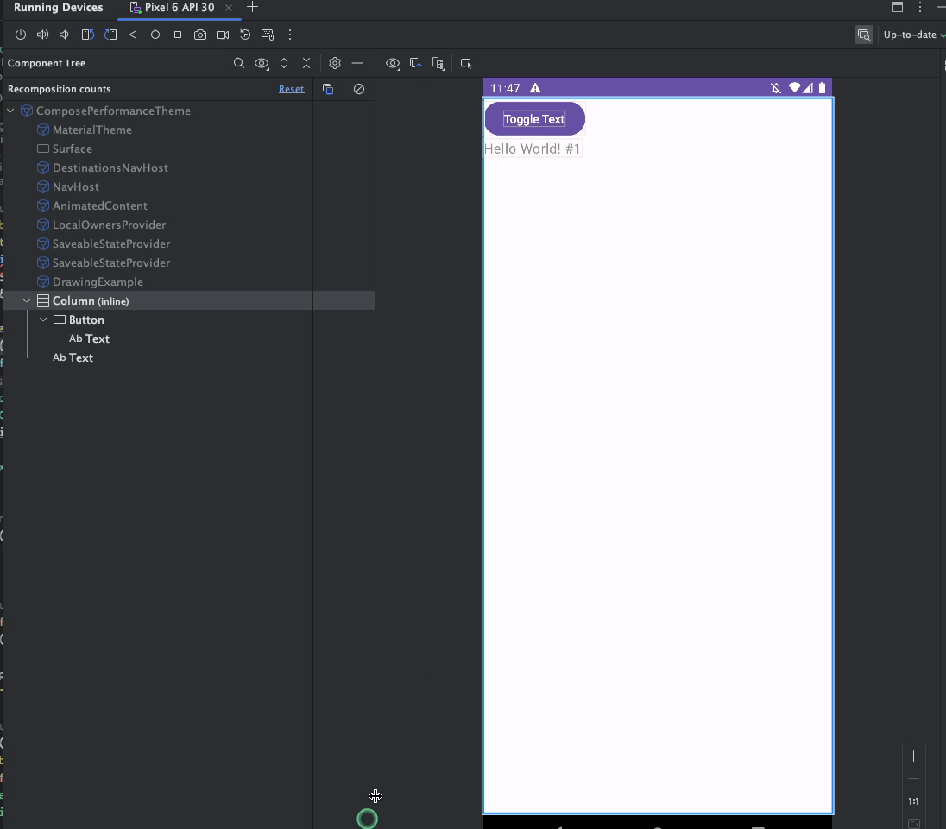This screenshot has width=946, height=829.
Task: Tap the Toggle Text button on the device
Action: 534,119
